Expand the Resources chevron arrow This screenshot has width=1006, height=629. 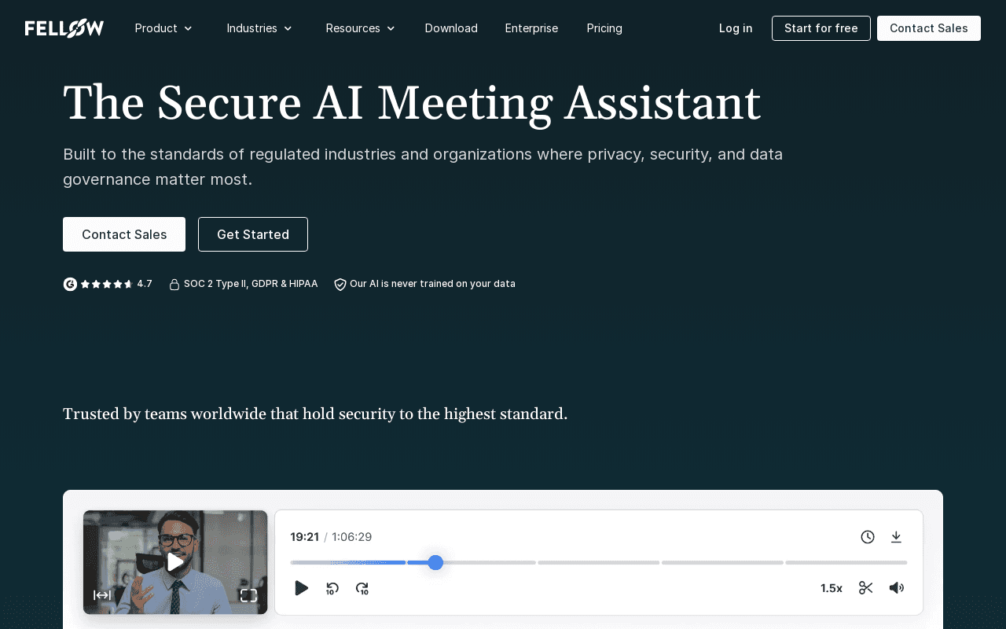[391, 28]
